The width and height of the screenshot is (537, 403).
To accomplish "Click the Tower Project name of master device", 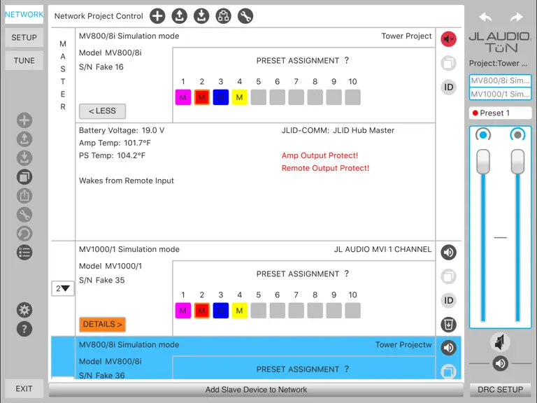I will 406,36.
